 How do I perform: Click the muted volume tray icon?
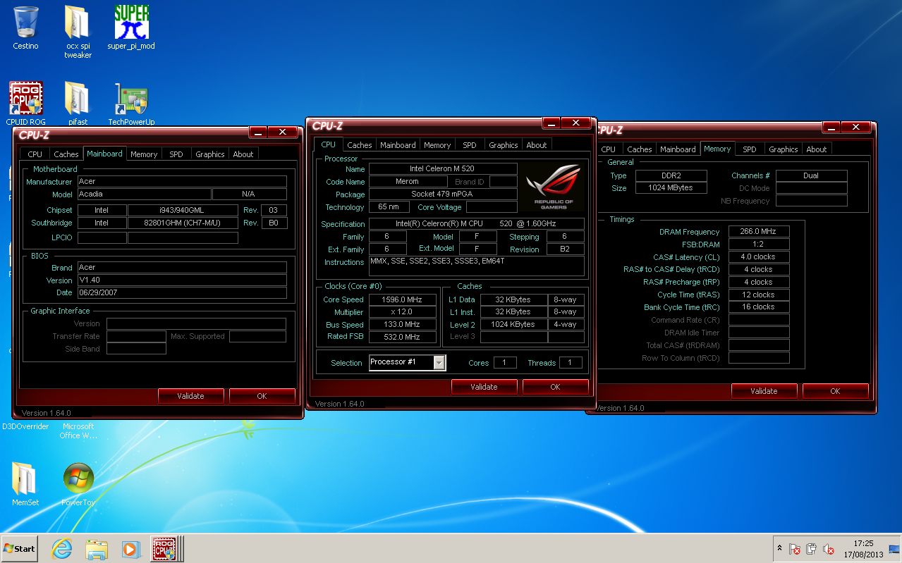(829, 549)
